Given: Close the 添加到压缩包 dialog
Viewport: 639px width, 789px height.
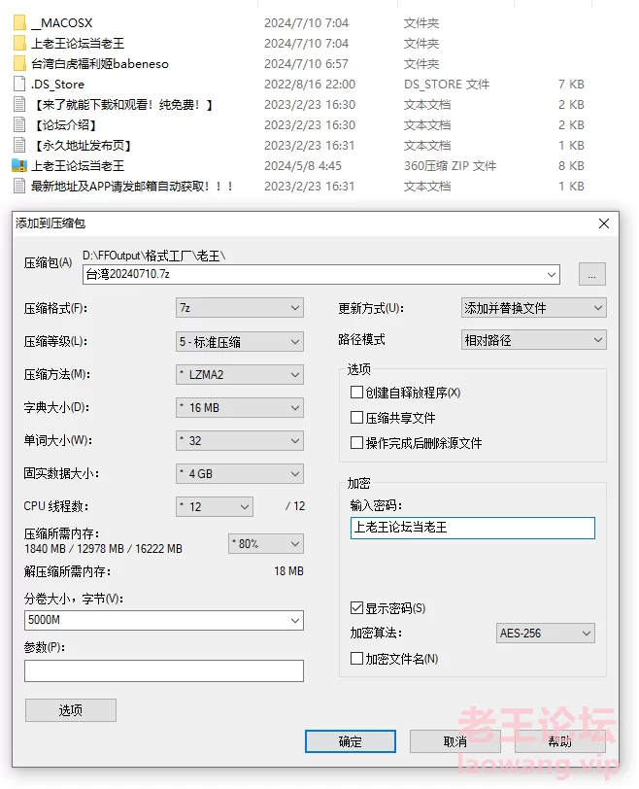Looking at the screenshot, I should tap(604, 223).
